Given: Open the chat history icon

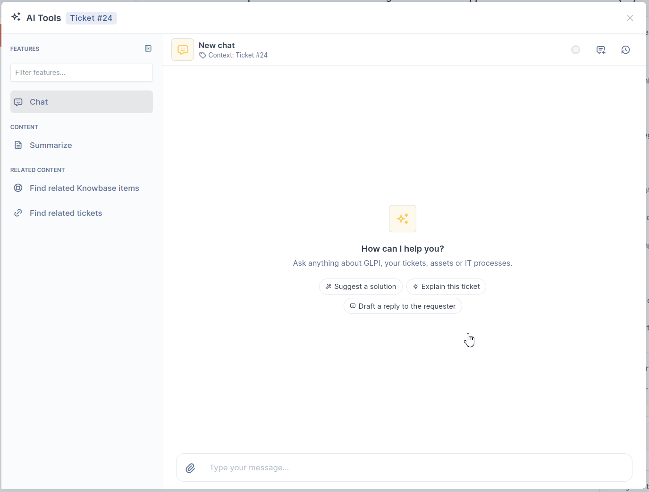Looking at the screenshot, I should pos(625,50).
